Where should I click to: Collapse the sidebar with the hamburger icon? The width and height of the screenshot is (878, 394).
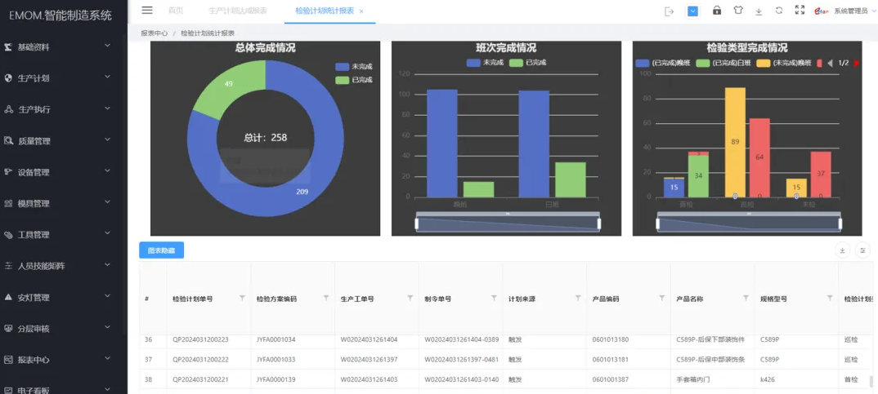pos(147,10)
